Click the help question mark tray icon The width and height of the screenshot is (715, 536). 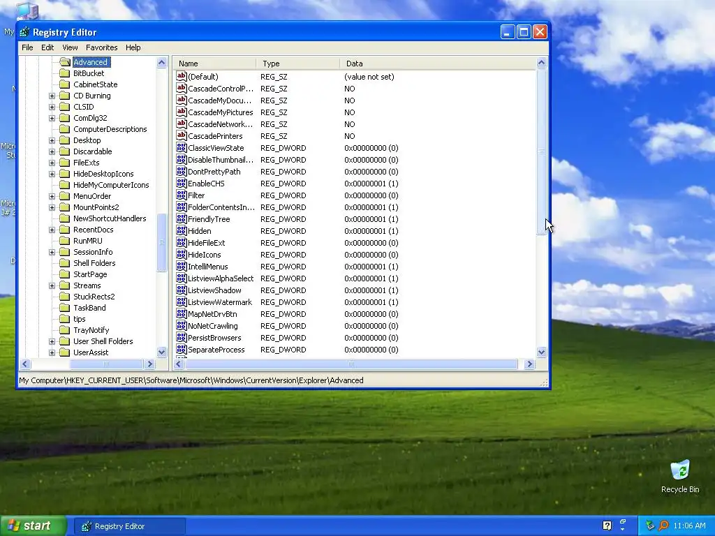(607, 526)
